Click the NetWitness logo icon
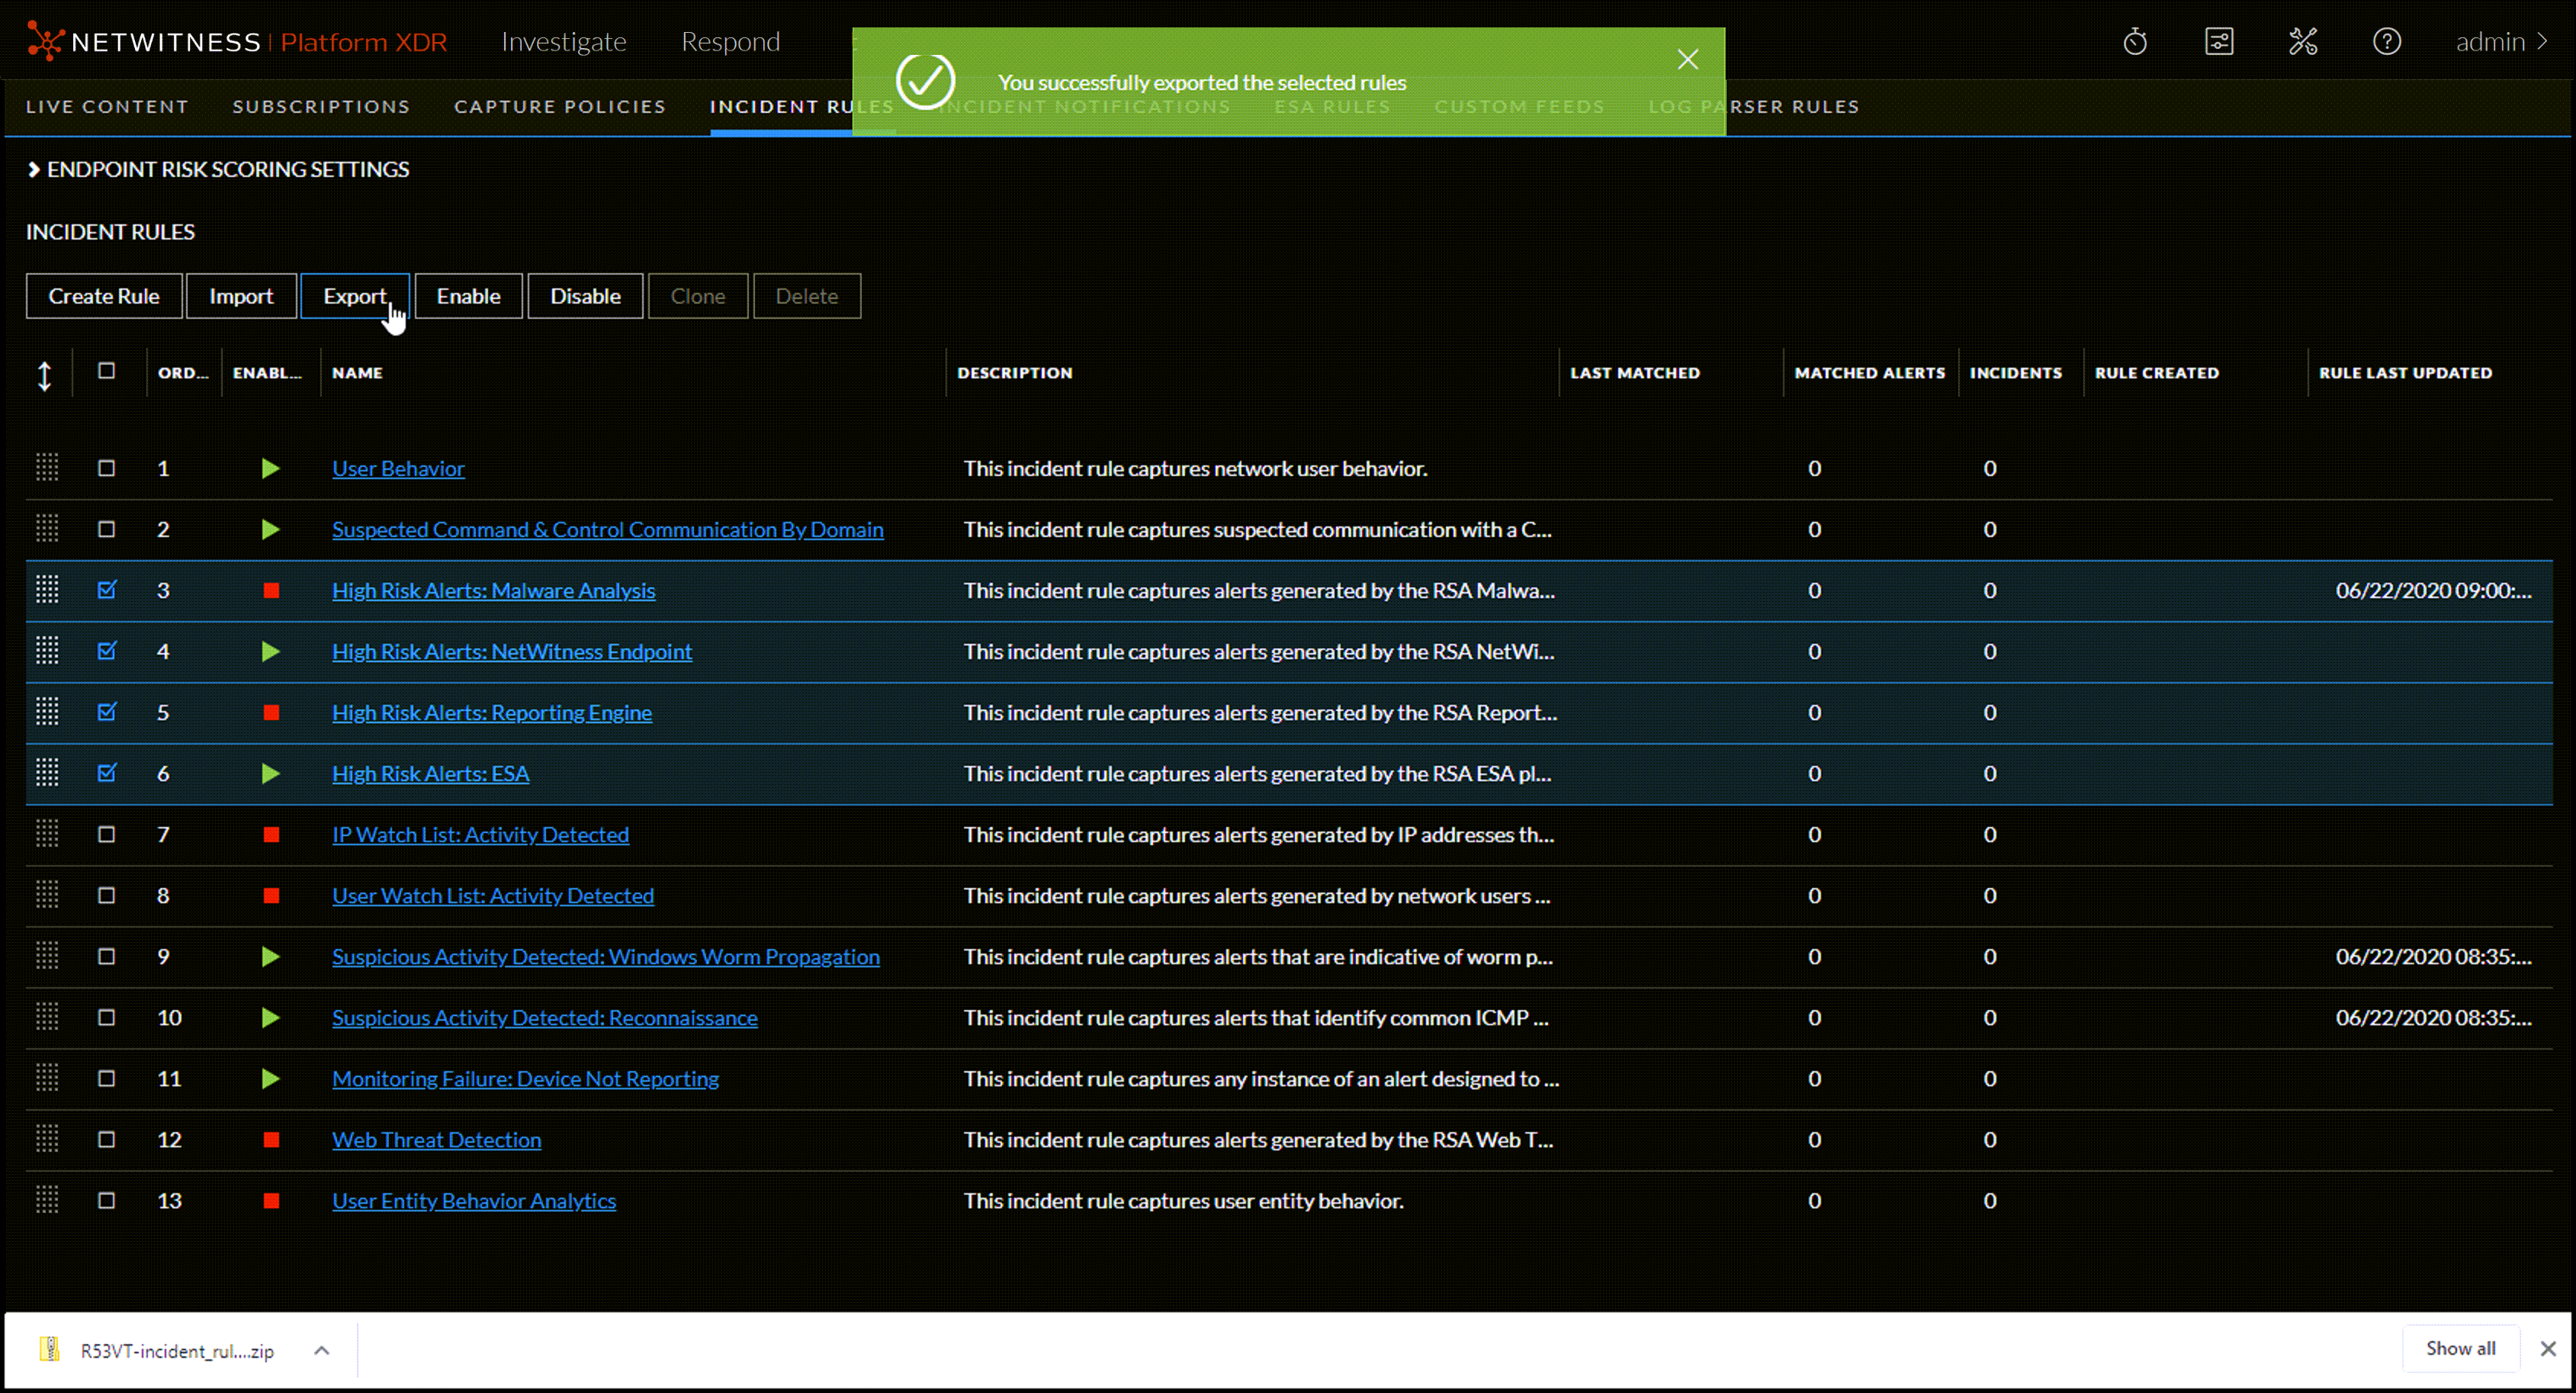The width and height of the screenshot is (2576, 1393). (44, 41)
